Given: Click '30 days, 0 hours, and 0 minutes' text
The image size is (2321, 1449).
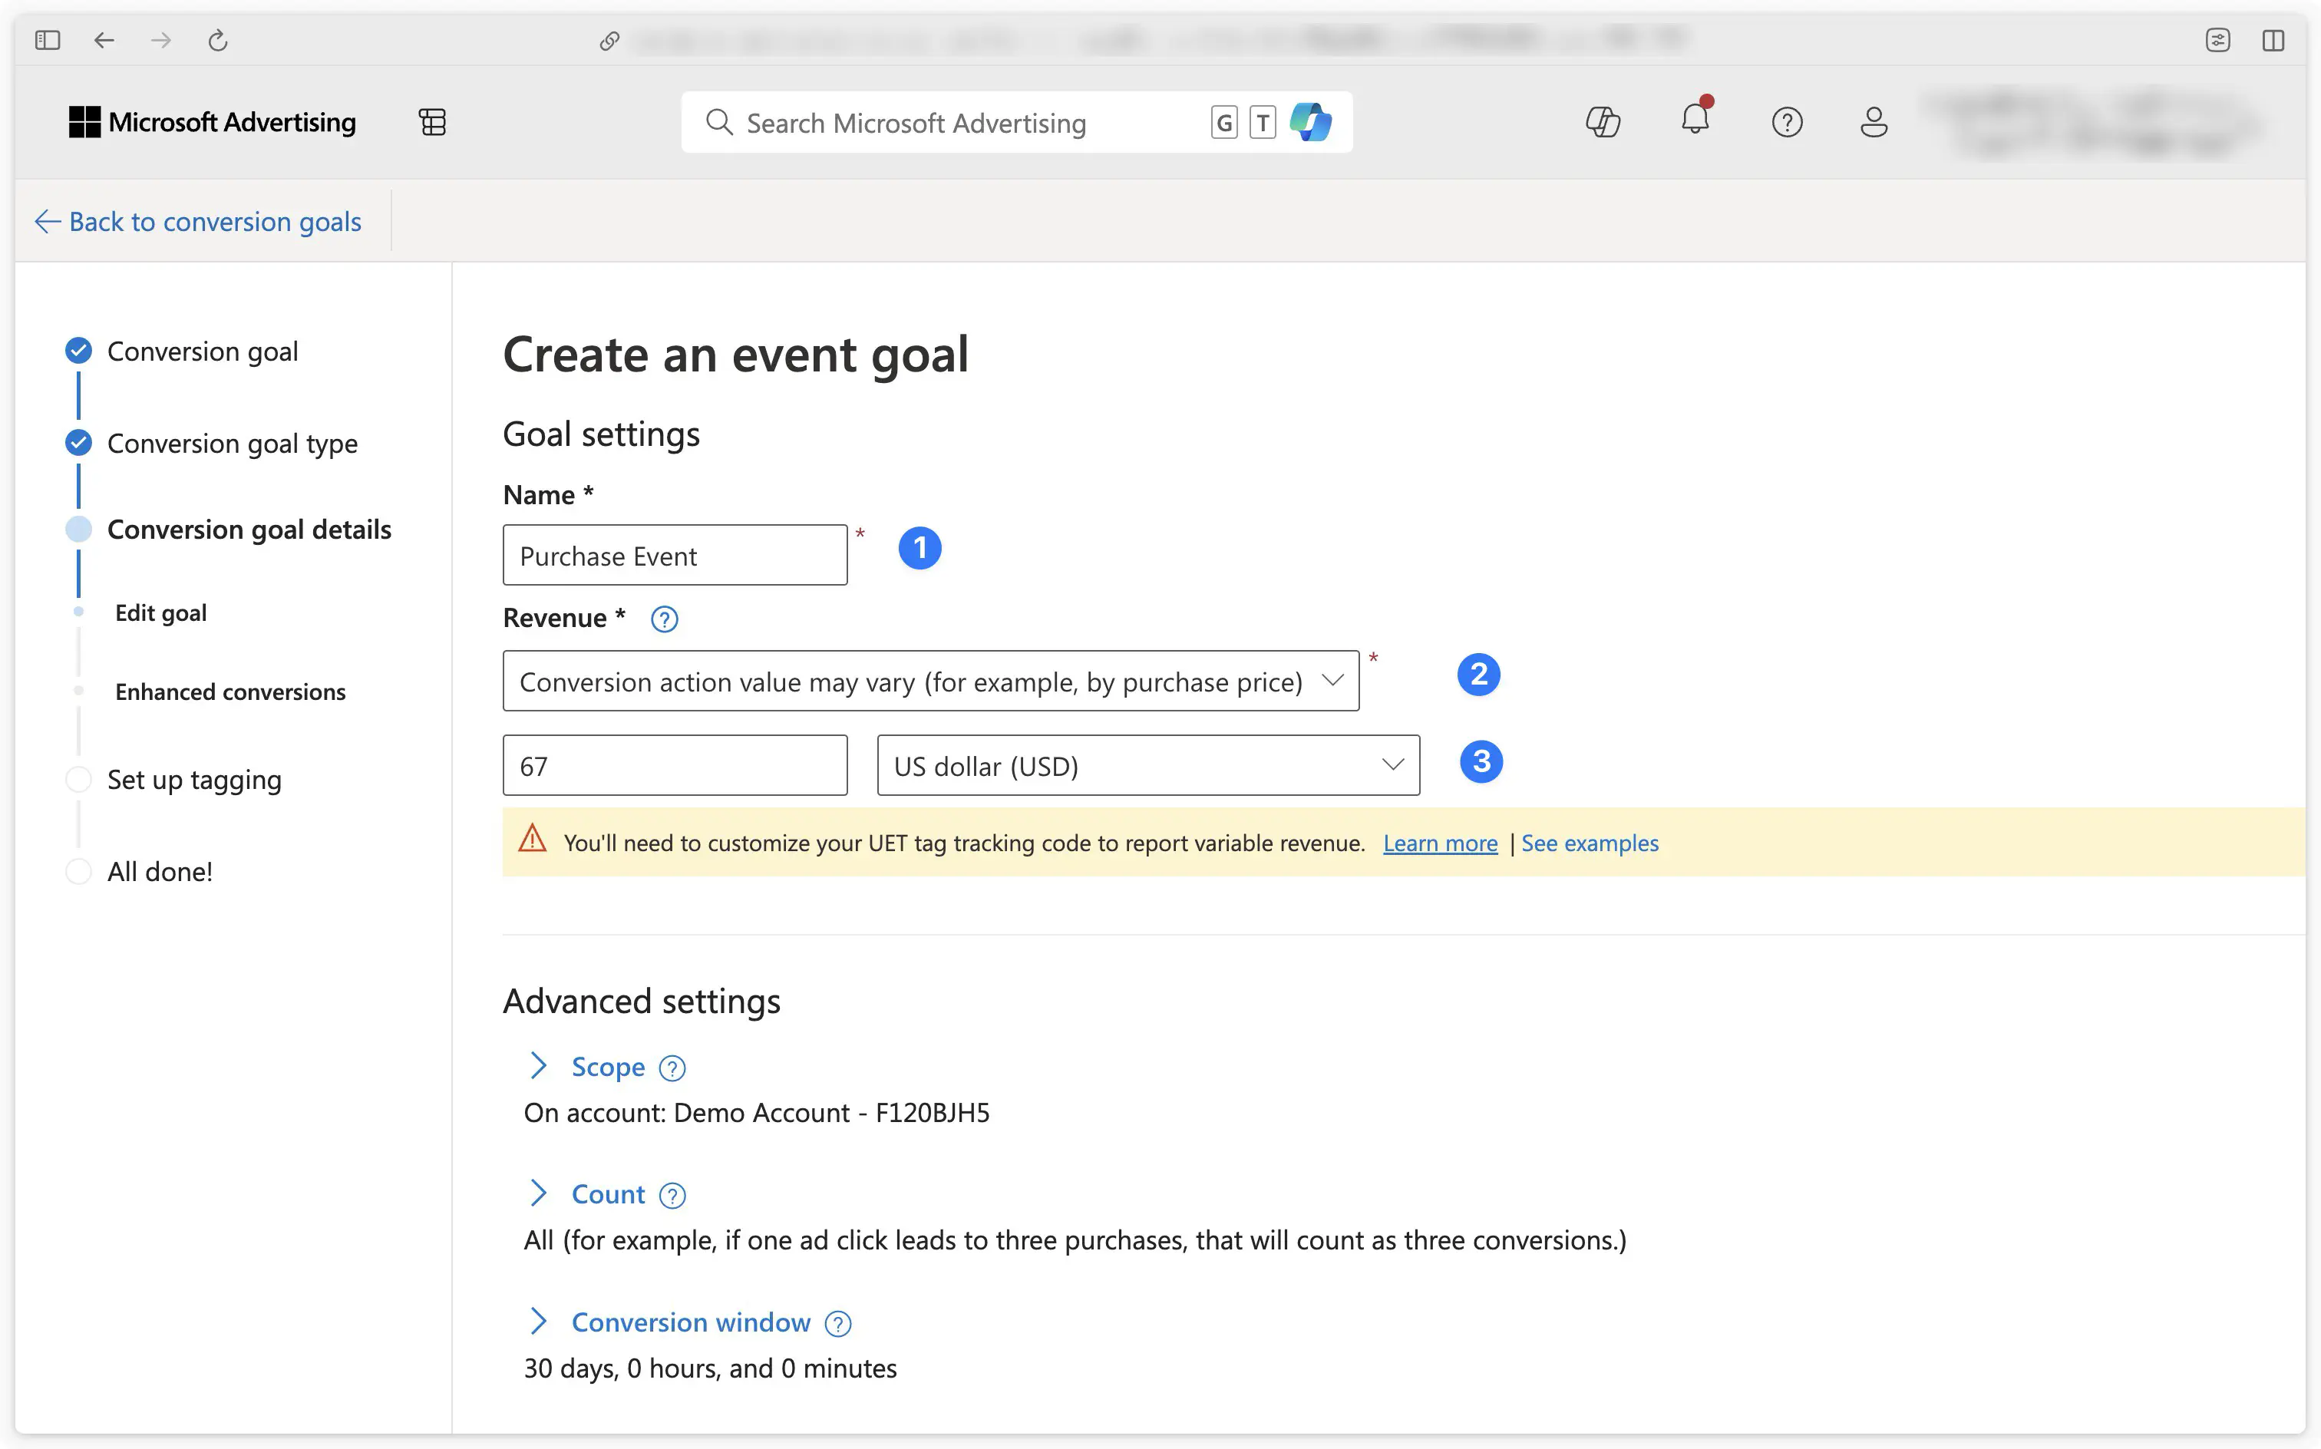Looking at the screenshot, I should pyautogui.click(x=710, y=1368).
